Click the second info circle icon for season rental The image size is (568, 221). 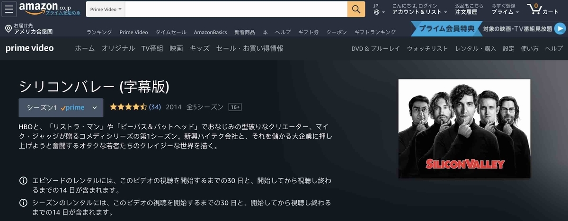tap(22, 203)
